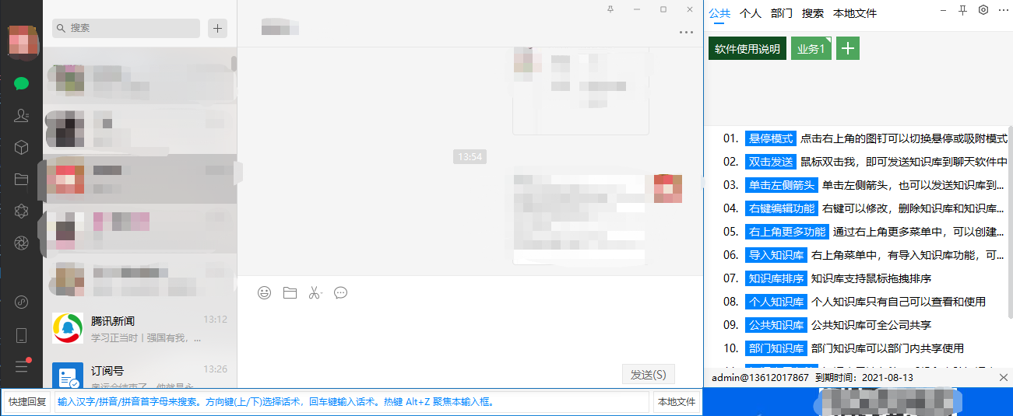
Task: Switch to the 部门 tab
Action: point(782,13)
